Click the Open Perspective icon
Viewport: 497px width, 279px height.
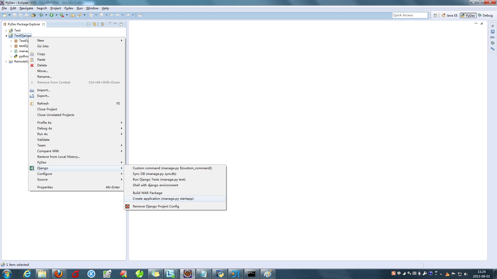(x=435, y=15)
